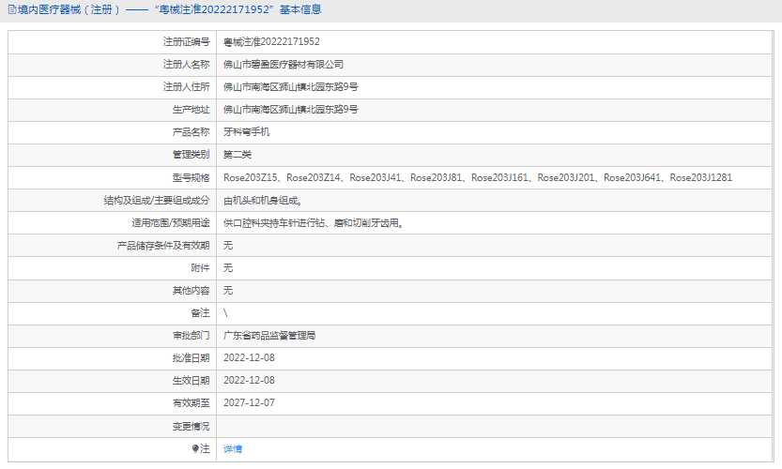This screenshot has height=469, width=782.
Task: Click the 注册人名称 label
Action: click(x=186, y=65)
